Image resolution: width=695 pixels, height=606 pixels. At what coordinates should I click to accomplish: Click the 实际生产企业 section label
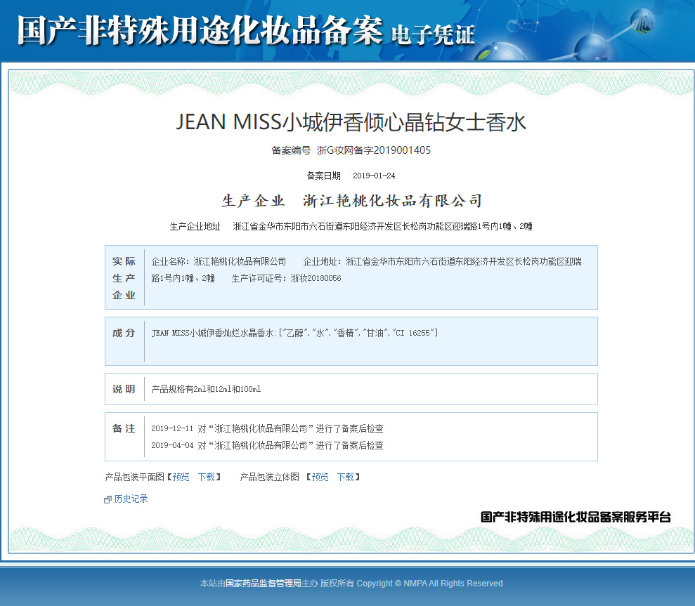coord(124,278)
